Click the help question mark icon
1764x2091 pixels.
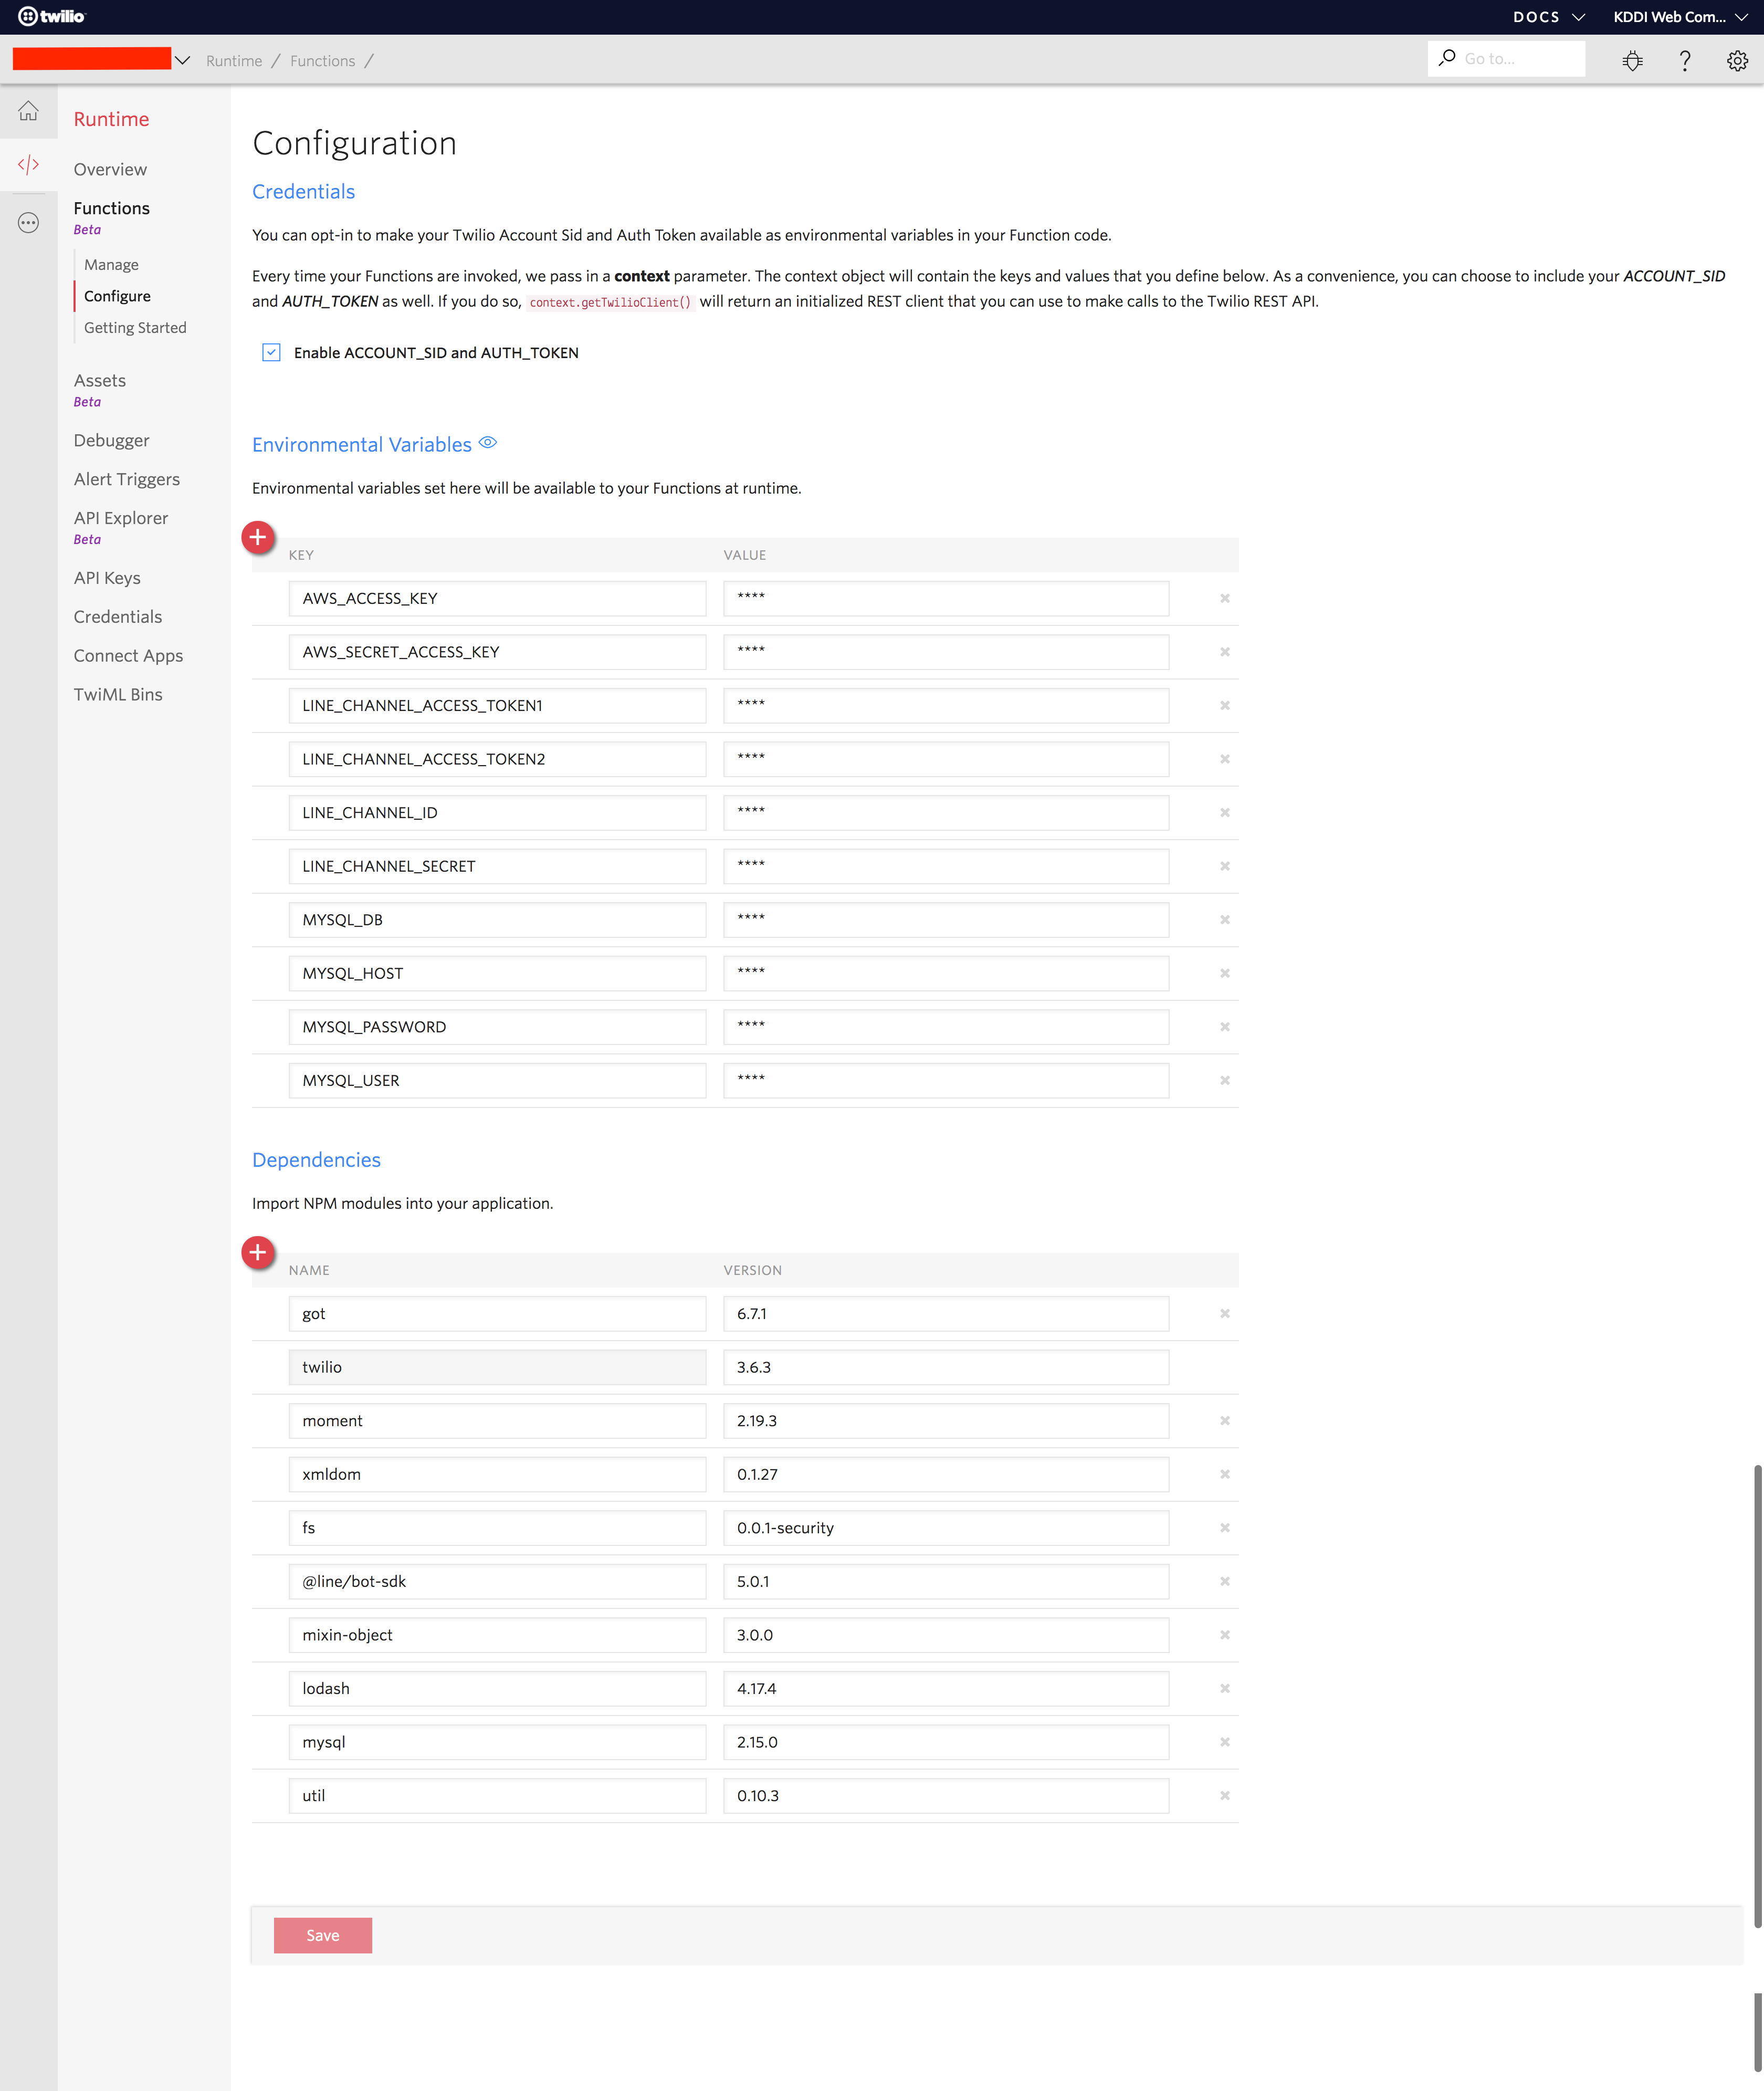pos(1685,60)
